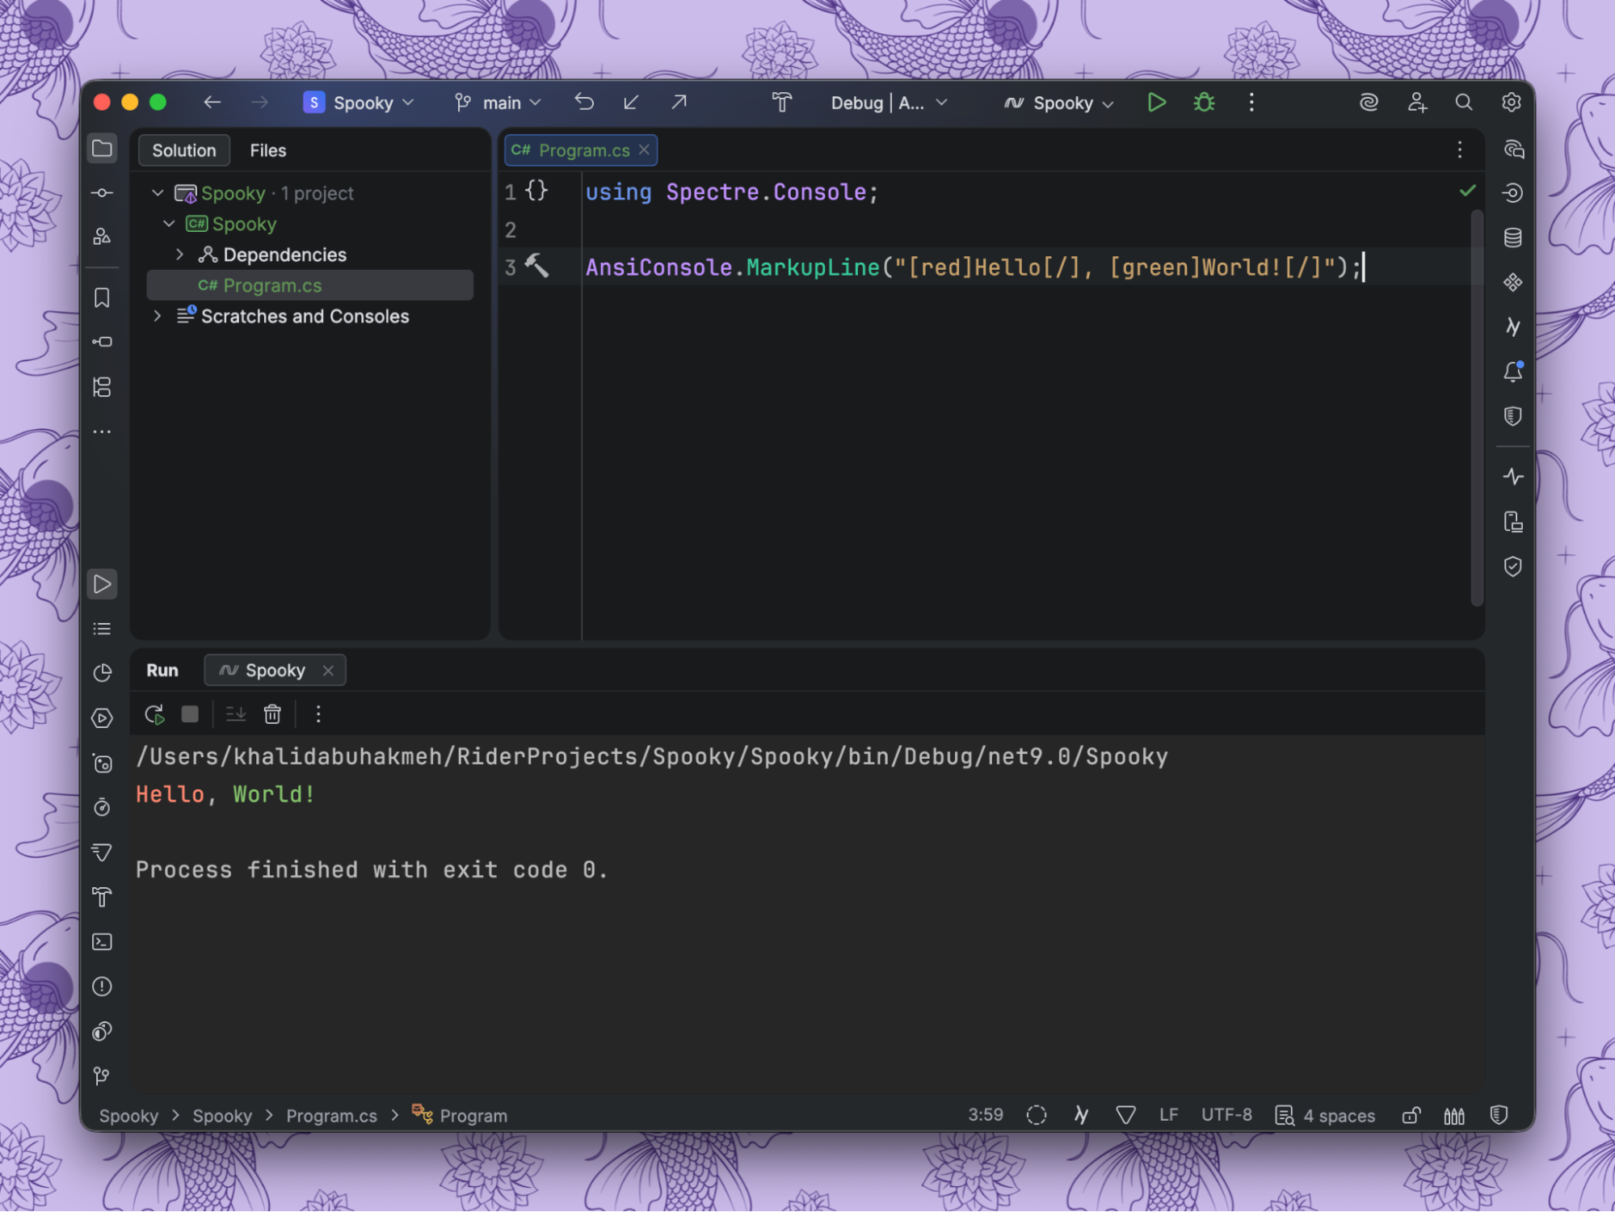Screen dimensions: 1615x1212
Task: Rerun the Spooky run configuration
Action: coord(154,714)
